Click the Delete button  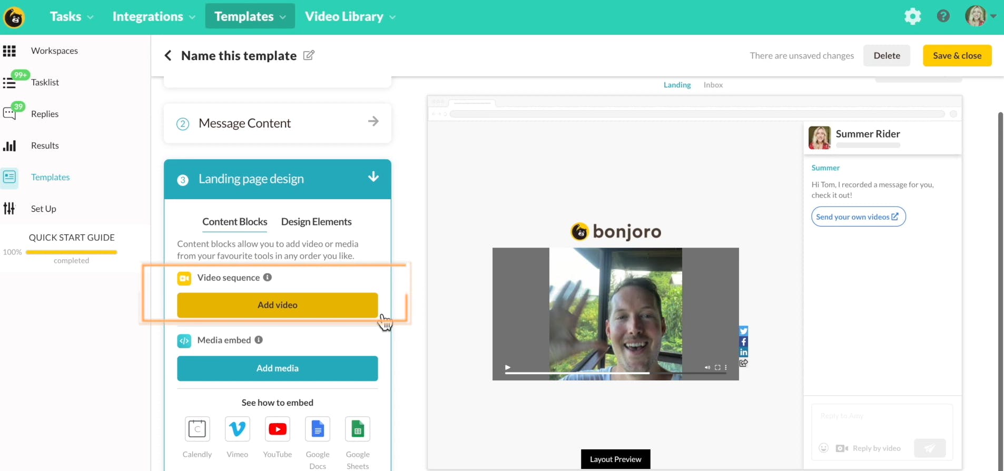coord(887,55)
